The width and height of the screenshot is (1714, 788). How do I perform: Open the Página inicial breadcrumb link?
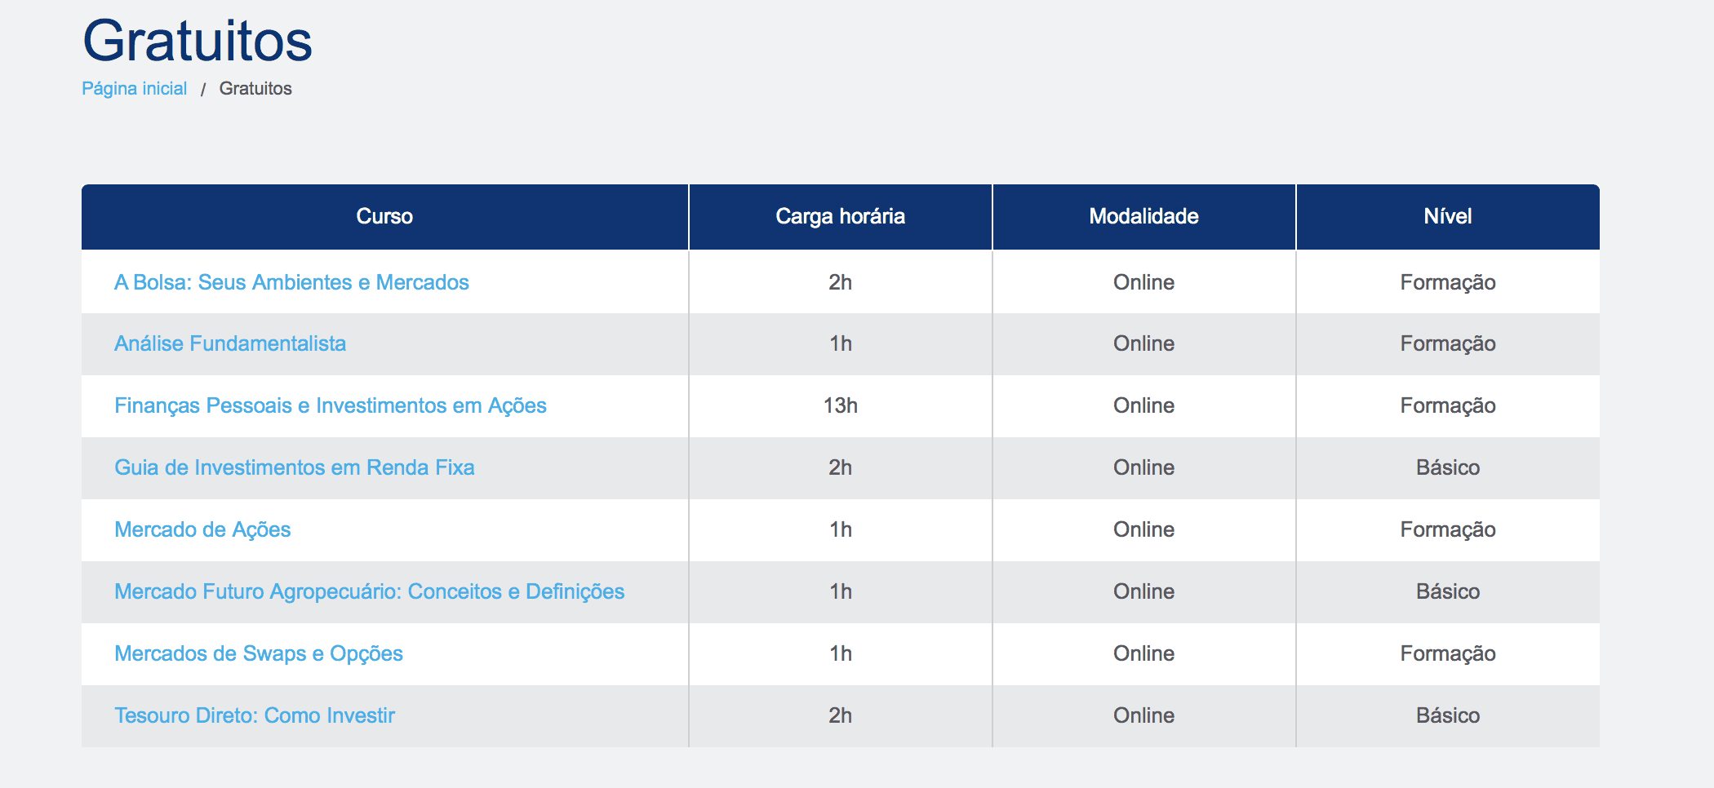point(134,89)
